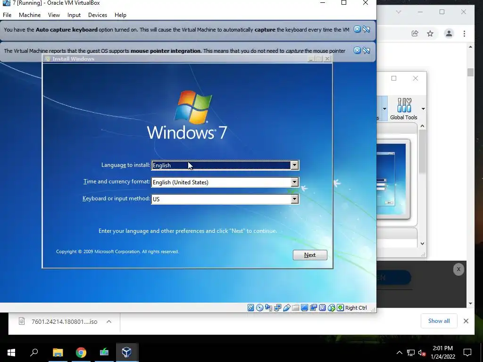Click the Chrome share page icon
This screenshot has width=483, height=362.
[x=415, y=33]
